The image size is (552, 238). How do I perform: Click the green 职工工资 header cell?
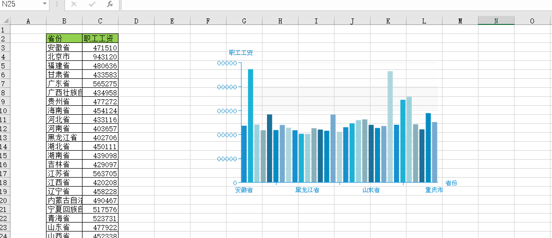click(100, 38)
